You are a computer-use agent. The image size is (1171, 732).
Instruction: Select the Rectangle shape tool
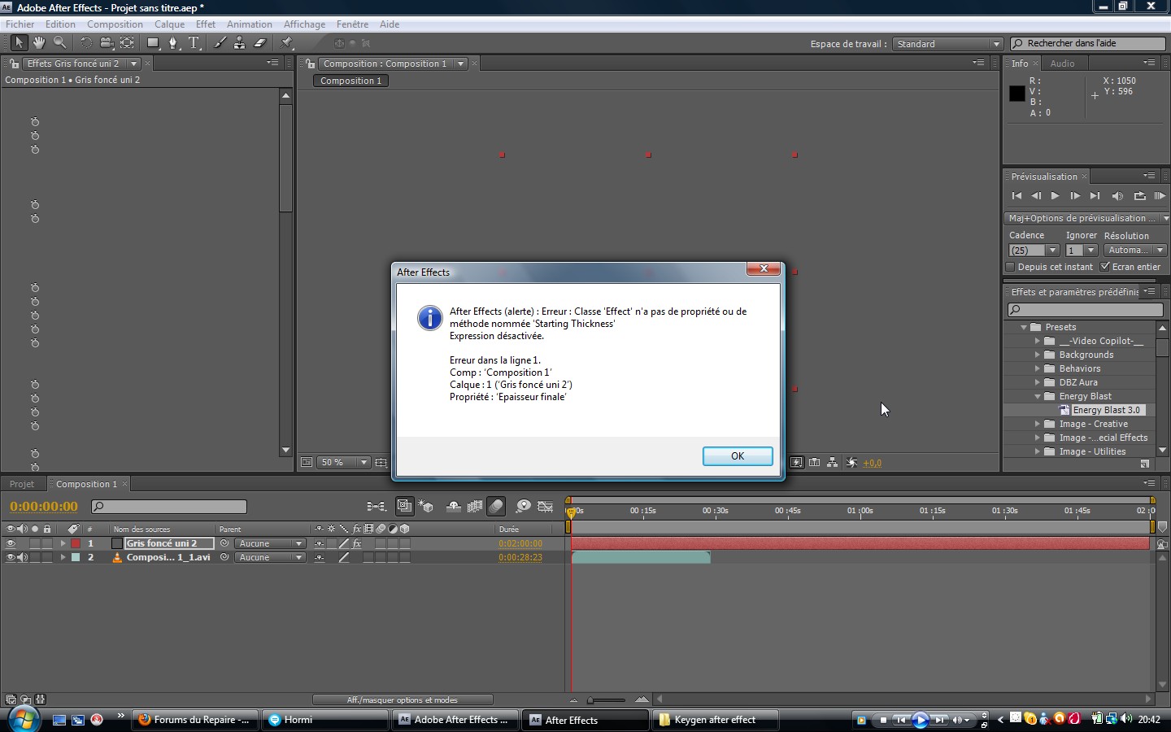click(153, 43)
